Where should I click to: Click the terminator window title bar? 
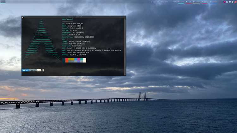click(74, 17)
